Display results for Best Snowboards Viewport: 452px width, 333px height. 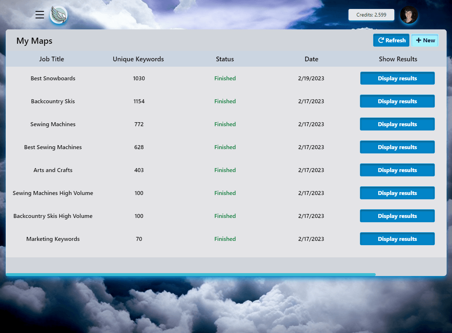[397, 78]
